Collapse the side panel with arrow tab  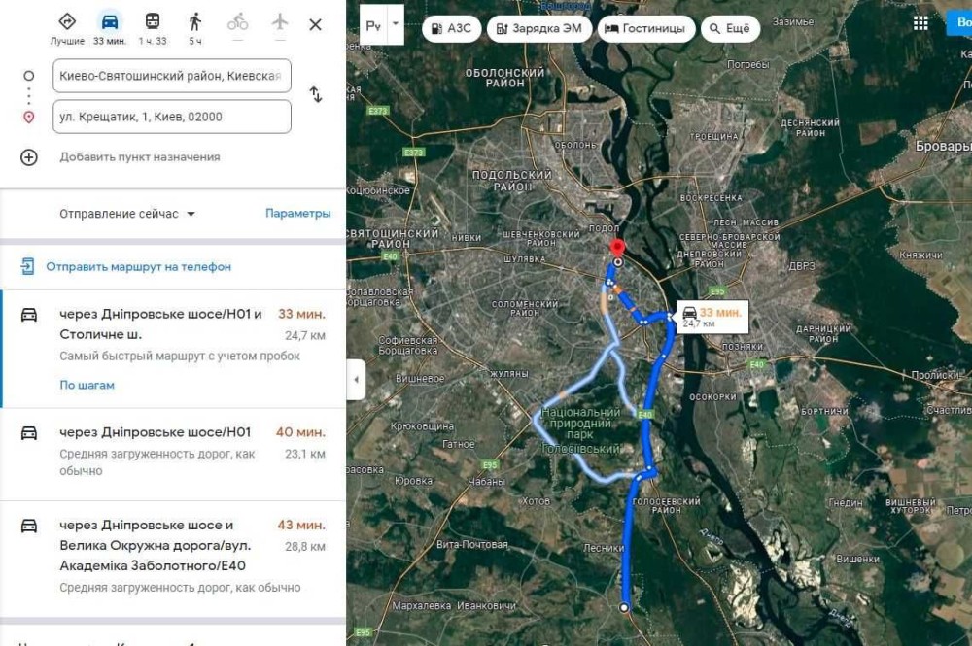click(356, 379)
